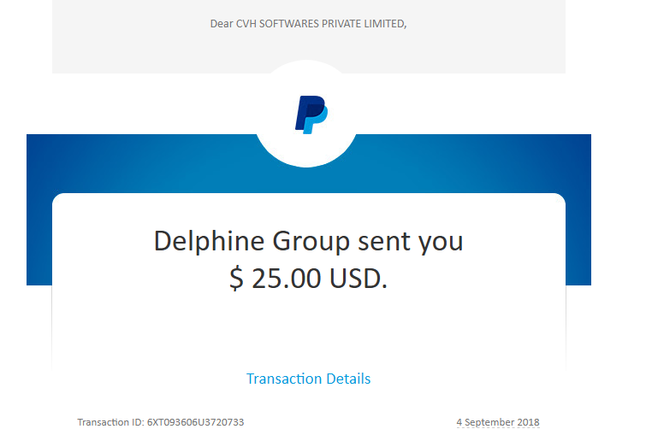Click the PayPal double-P logo

[x=311, y=115]
